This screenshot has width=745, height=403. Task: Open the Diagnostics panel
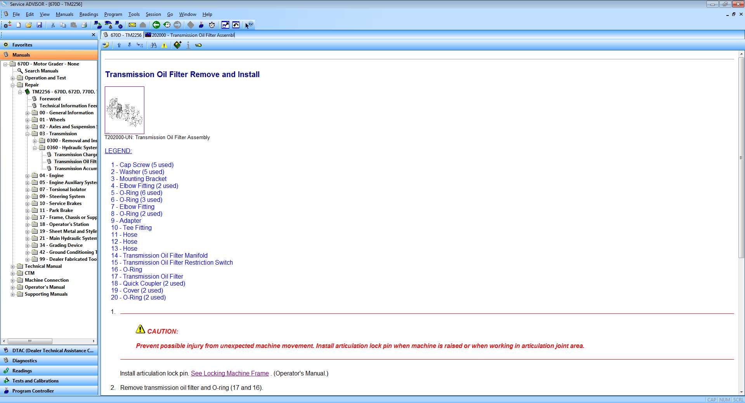[49, 360]
